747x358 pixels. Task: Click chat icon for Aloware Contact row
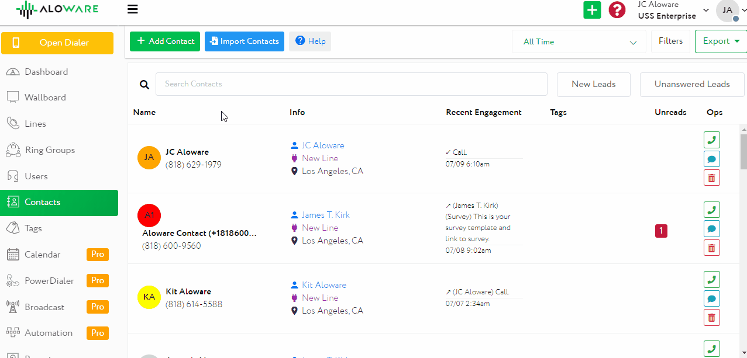point(711,229)
